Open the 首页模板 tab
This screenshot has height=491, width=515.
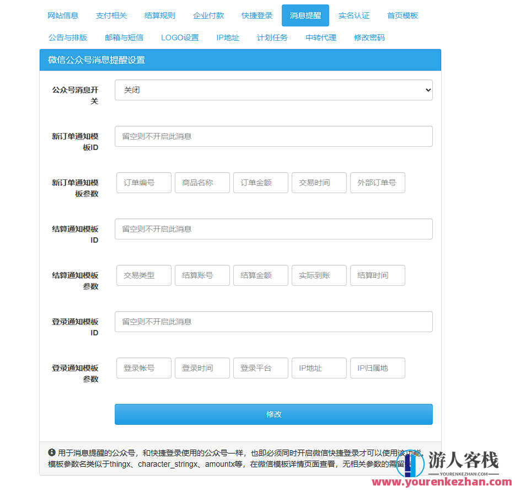pos(402,15)
